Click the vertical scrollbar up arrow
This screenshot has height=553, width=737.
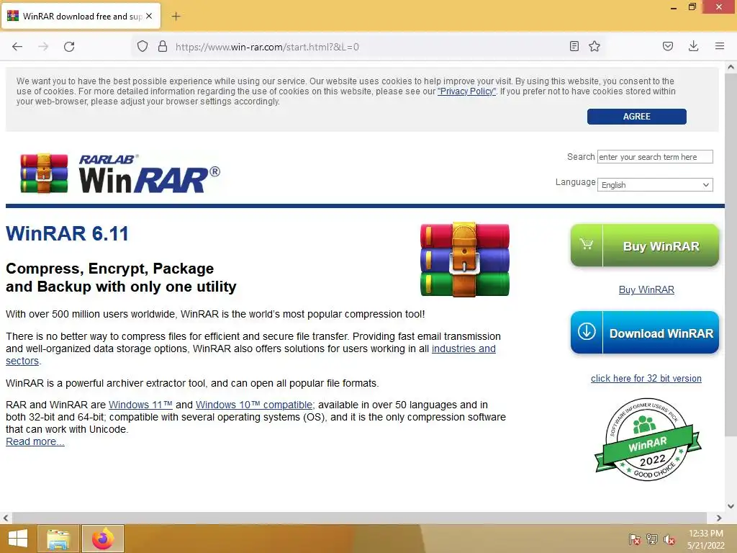[731, 67]
